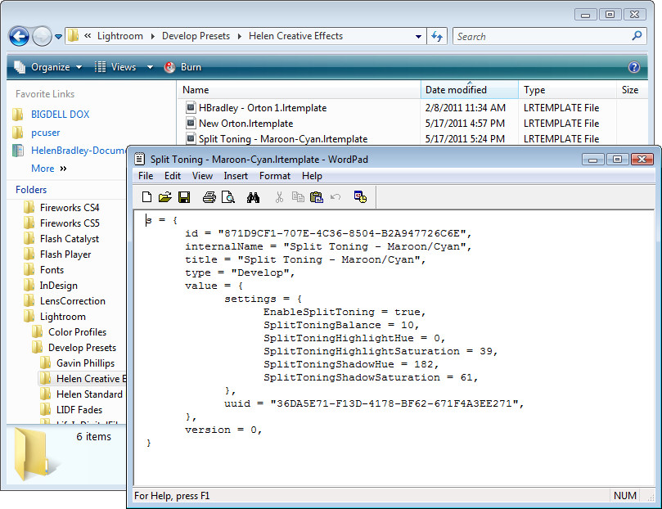Save the document with the floppy icon
Image resolution: width=662 pixels, height=509 pixels.
pyautogui.click(x=183, y=196)
